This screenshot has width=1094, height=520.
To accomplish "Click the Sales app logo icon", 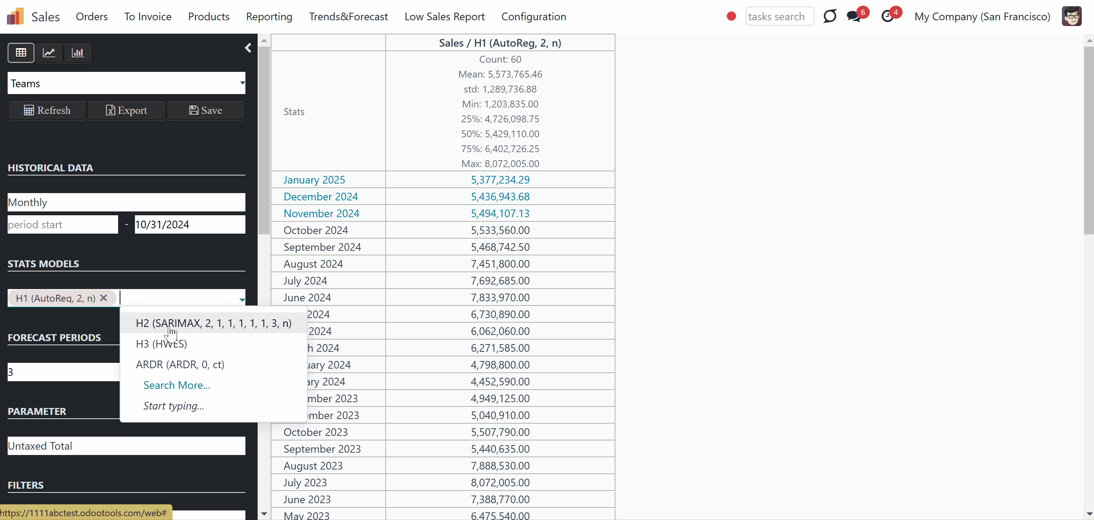I will coord(15,16).
